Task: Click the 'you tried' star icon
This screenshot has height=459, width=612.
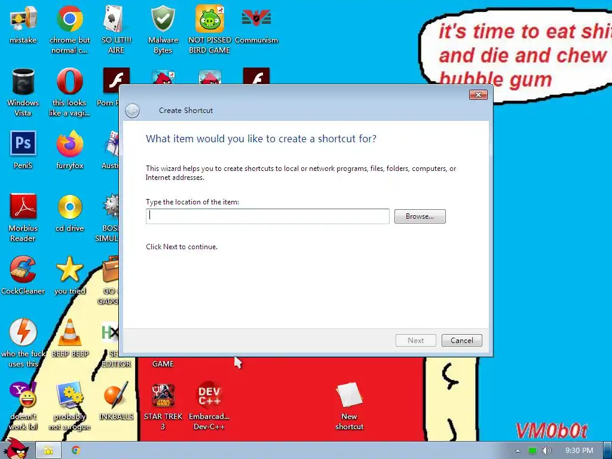Action: 69,275
